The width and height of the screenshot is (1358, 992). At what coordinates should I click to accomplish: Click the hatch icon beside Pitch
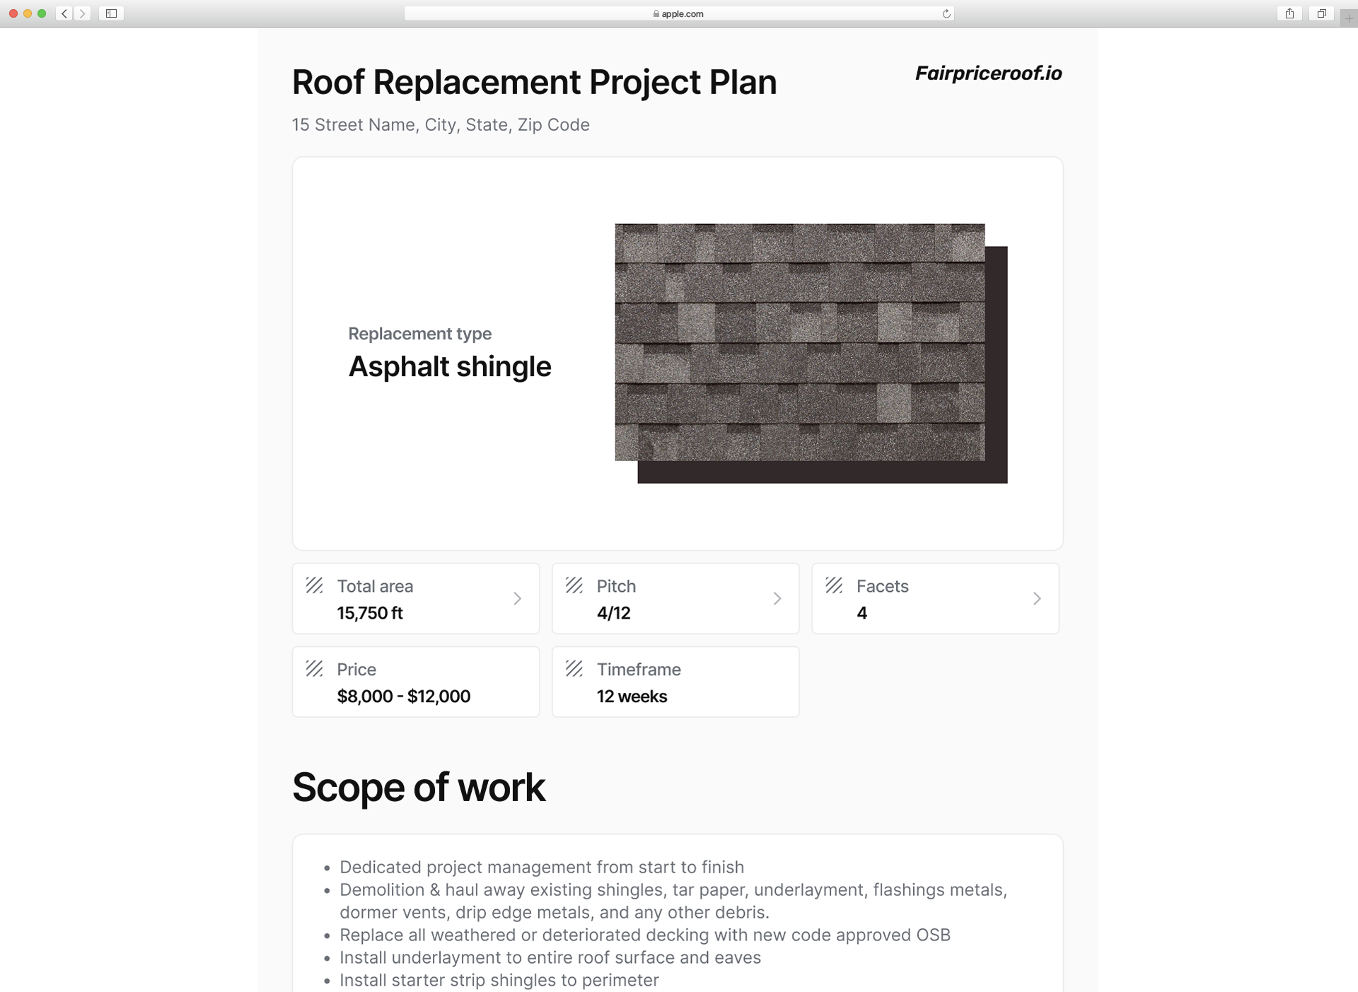pyautogui.click(x=574, y=585)
